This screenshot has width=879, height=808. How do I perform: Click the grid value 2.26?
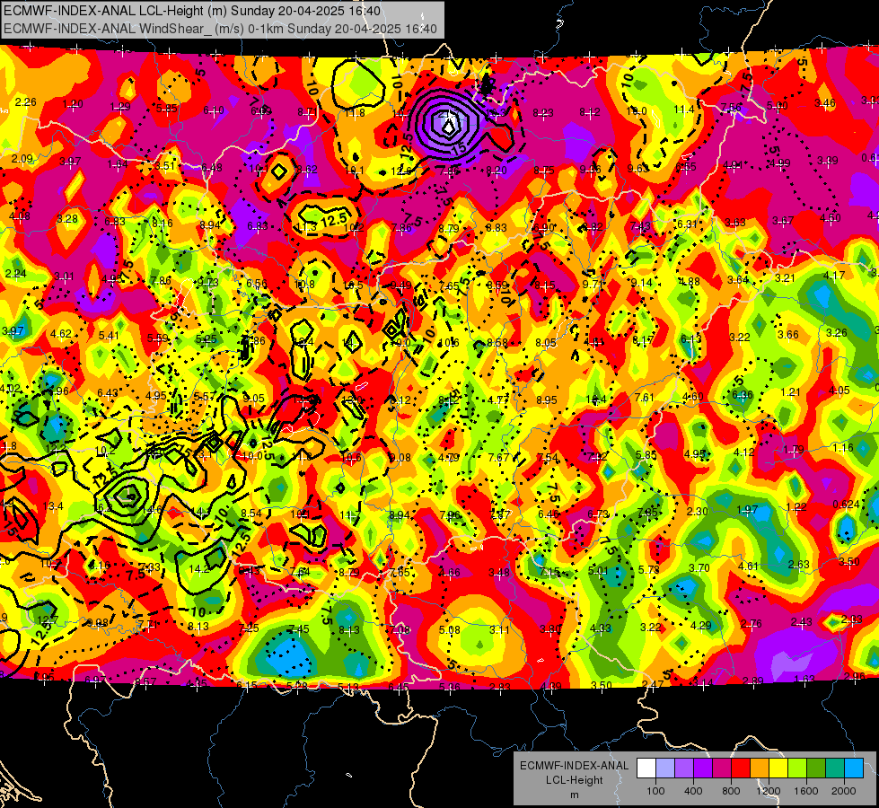tap(26, 102)
